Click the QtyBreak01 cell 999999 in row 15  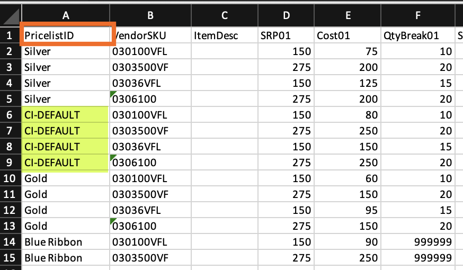click(418, 258)
